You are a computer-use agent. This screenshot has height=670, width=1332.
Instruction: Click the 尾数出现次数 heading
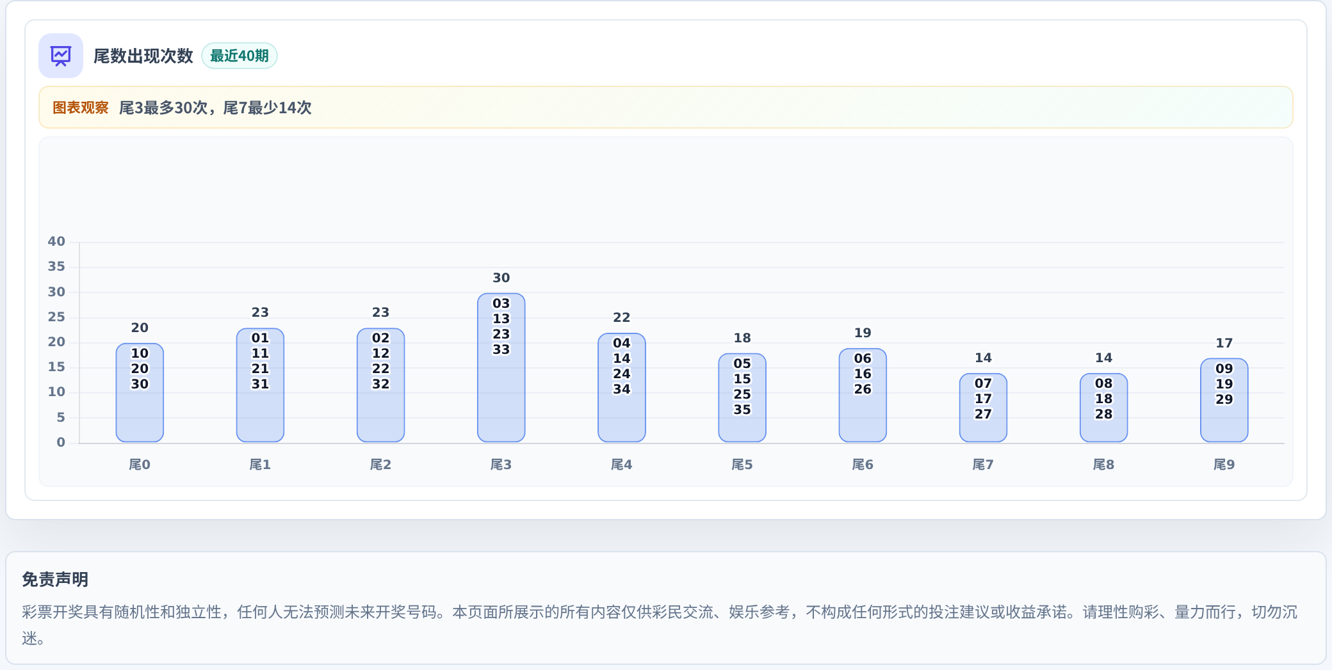coord(143,56)
